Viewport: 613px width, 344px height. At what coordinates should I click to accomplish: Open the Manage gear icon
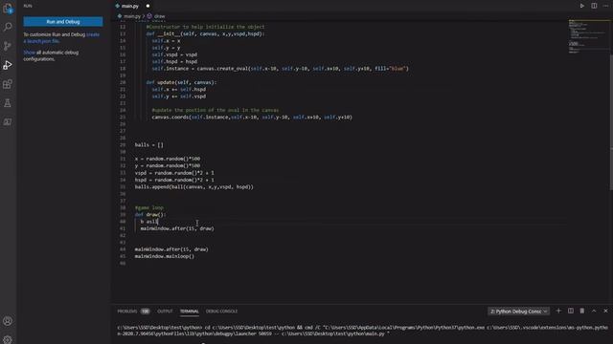coord(8,339)
